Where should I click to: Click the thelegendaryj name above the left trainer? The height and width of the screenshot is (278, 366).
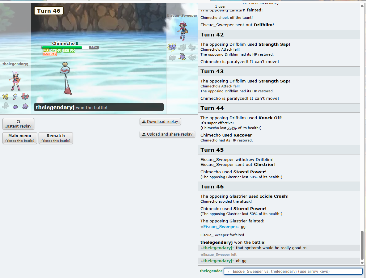(15, 64)
